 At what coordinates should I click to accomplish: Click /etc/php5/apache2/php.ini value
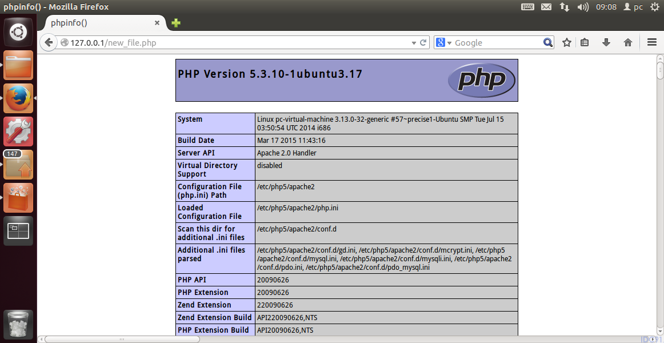(298, 208)
